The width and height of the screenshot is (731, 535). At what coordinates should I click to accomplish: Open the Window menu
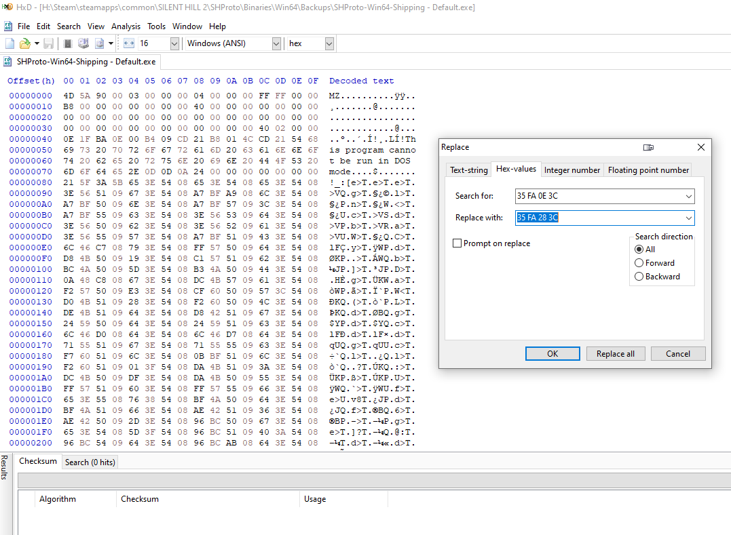(x=187, y=26)
